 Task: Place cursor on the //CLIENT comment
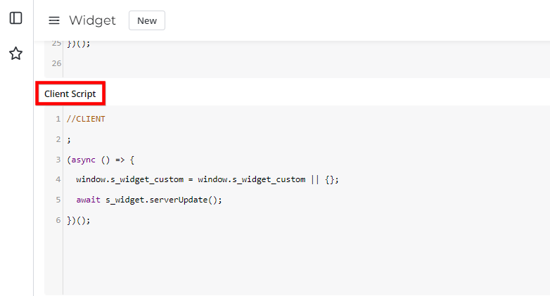click(x=86, y=119)
